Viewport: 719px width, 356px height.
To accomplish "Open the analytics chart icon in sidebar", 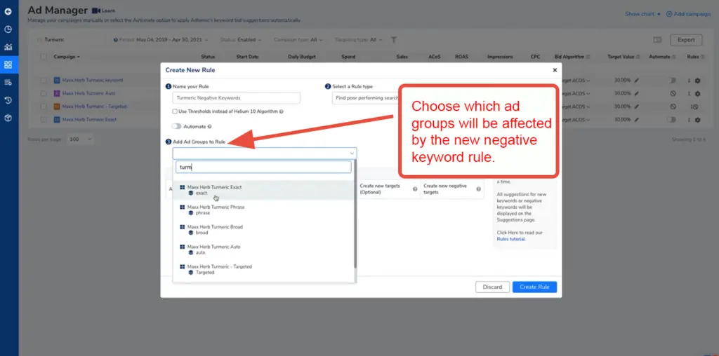I will tap(8, 47).
